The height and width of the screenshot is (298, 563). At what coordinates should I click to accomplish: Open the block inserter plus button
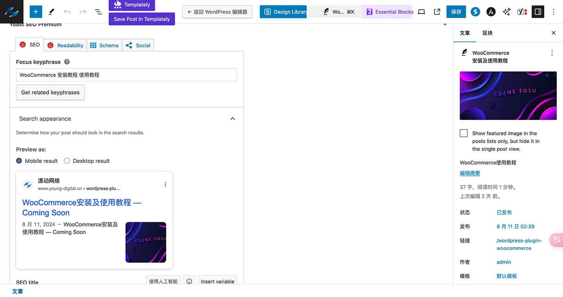pyautogui.click(x=36, y=12)
